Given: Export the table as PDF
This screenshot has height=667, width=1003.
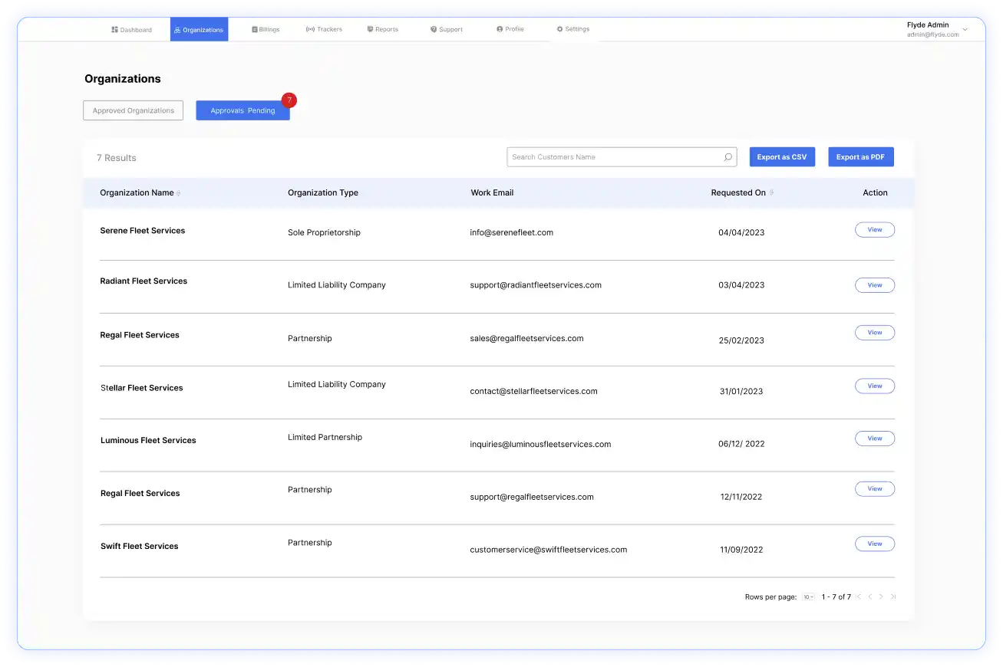Looking at the screenshot, I should [860, 157].
